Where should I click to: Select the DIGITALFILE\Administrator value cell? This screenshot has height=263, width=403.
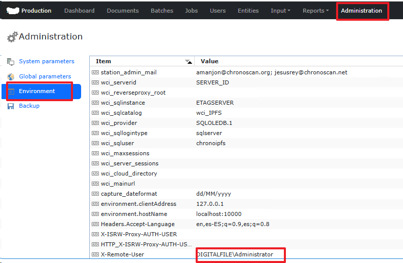pos(236,254)
